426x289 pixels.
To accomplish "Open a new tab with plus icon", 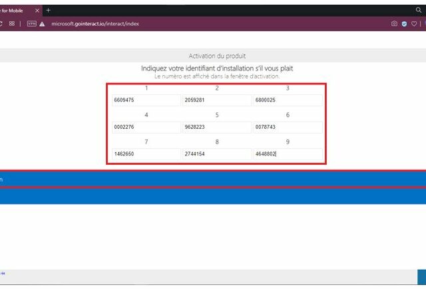I will click(48, 10).
